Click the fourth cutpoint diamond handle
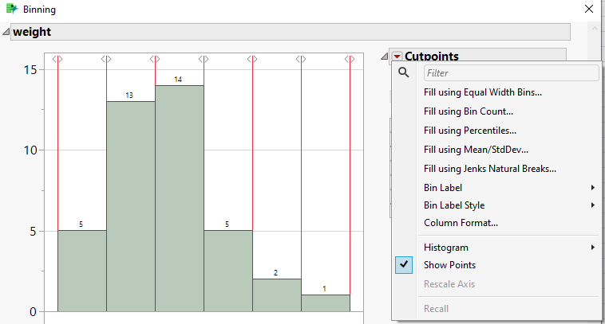This screenshot has height=324, width=605. (204, 60)
